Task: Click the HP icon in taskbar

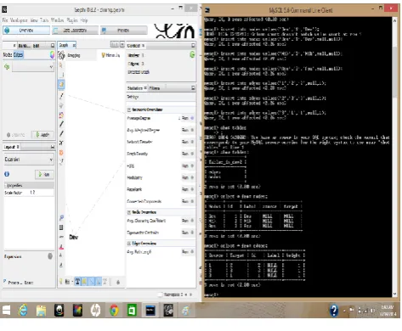Action: point(96,311)
